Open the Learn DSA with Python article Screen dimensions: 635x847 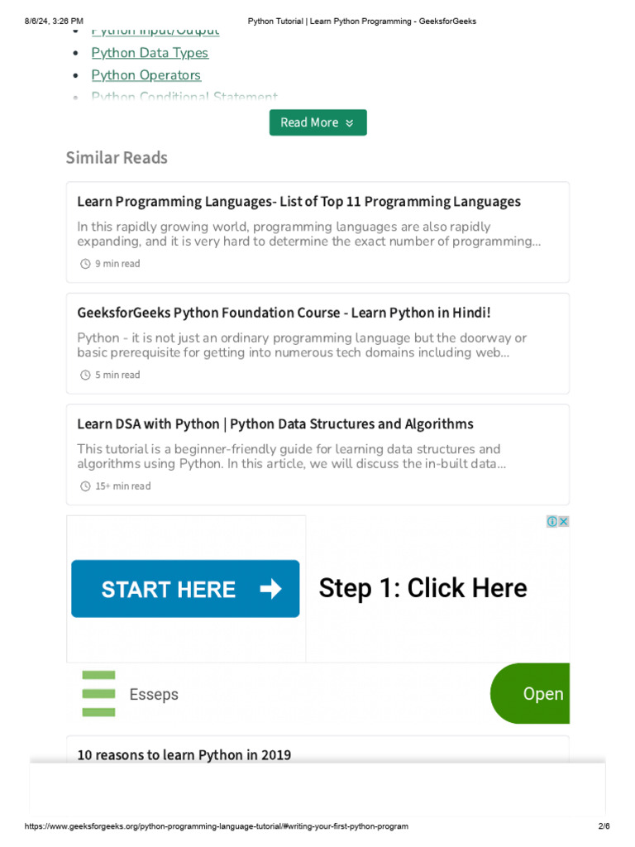click(x=275, y=424)
